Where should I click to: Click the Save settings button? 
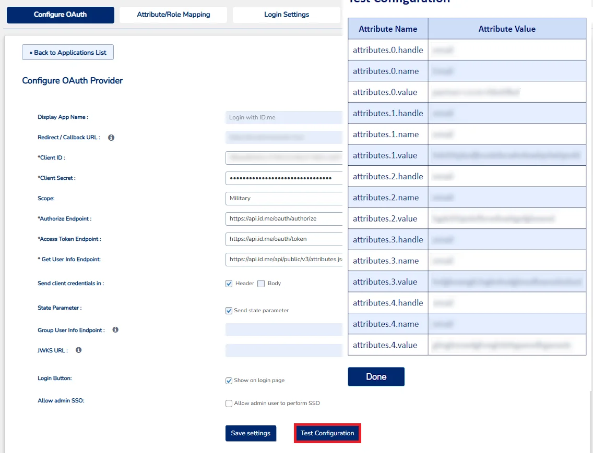251,433
